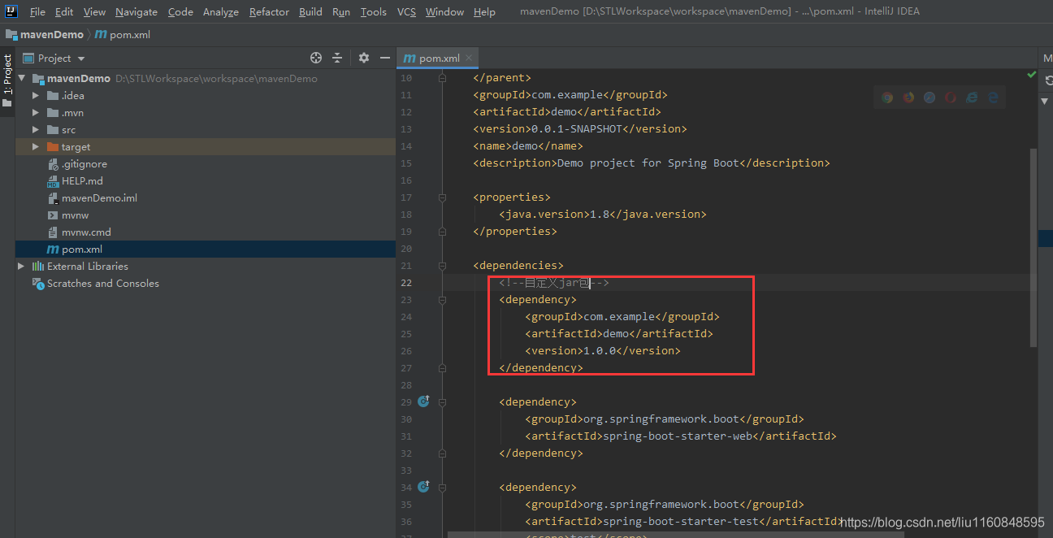Click the orange target folder icon

53,147
